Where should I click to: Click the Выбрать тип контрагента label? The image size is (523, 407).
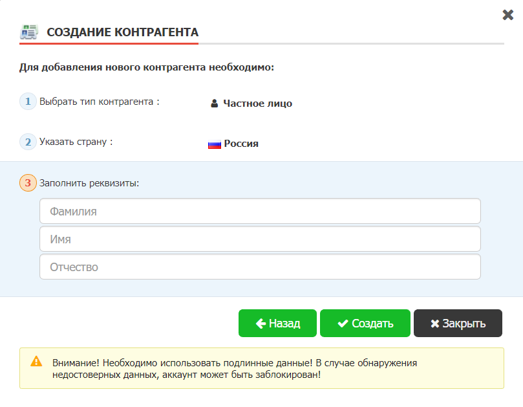(x=100, y=102)
